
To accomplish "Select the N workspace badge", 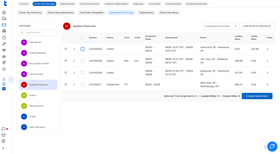I will pyautogui.click(x=4, y=84).
